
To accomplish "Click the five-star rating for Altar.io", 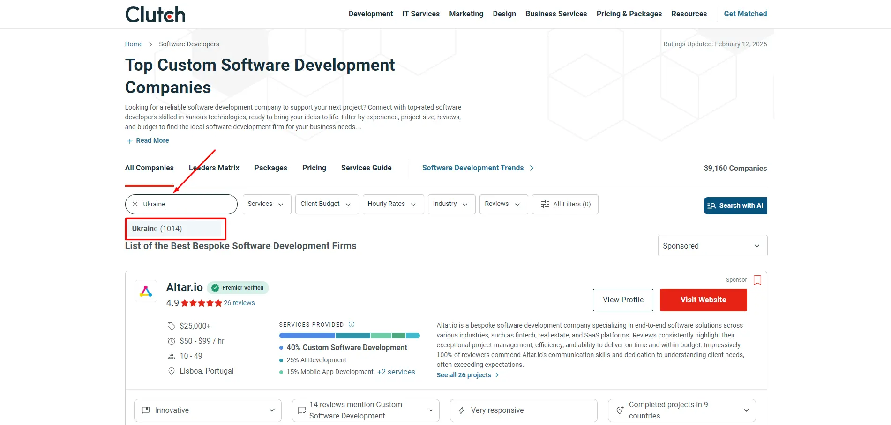I will (x=201, y=303).
